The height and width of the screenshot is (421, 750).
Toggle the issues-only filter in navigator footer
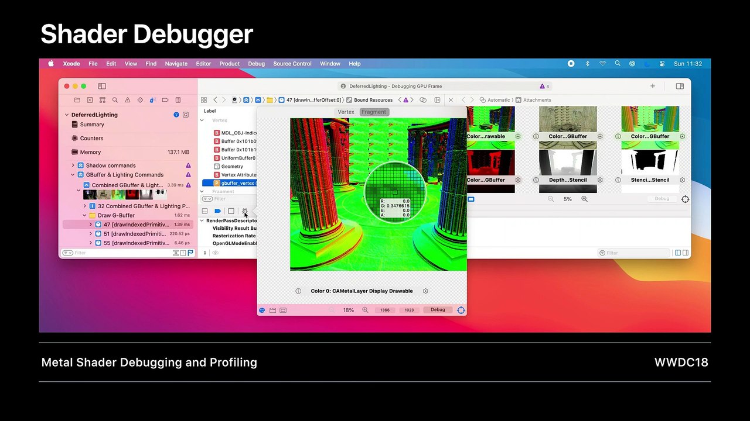click(x=183, y=253)
